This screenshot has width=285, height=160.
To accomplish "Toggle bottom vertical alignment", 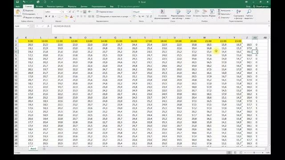I will 85,12.
